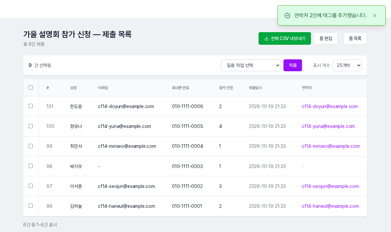Click phone number 010-1111-0006

coord(188,106)
